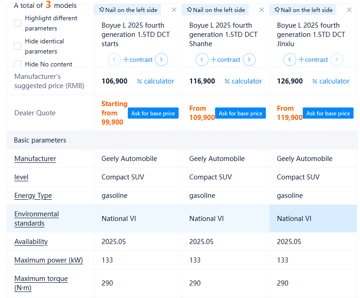Remove the Jinxiu model column
Screen dimensions: 360x298
(x=349, y=10)
